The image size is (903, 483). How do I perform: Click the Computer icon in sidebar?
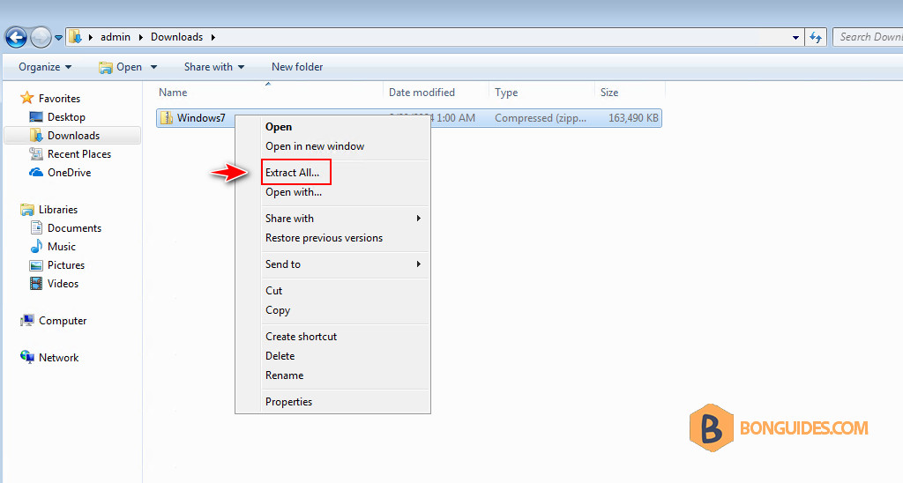tap(26, 321)
